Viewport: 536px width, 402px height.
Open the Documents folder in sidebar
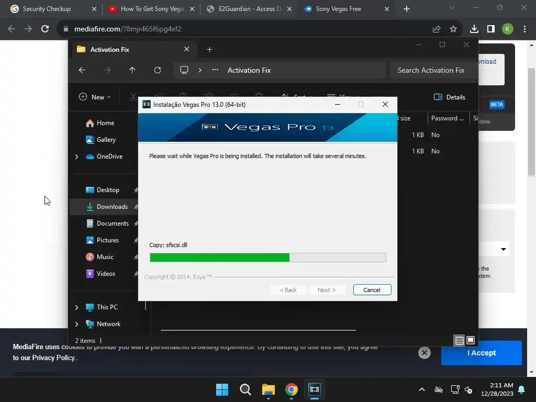tap(107, 224)
